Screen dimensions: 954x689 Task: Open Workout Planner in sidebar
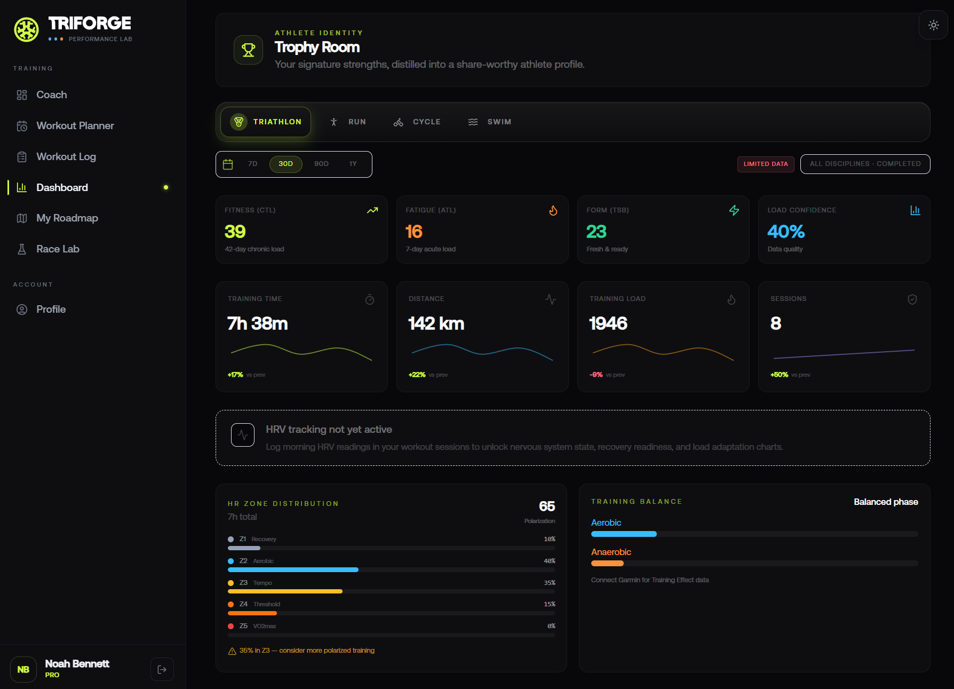point(75,126)
